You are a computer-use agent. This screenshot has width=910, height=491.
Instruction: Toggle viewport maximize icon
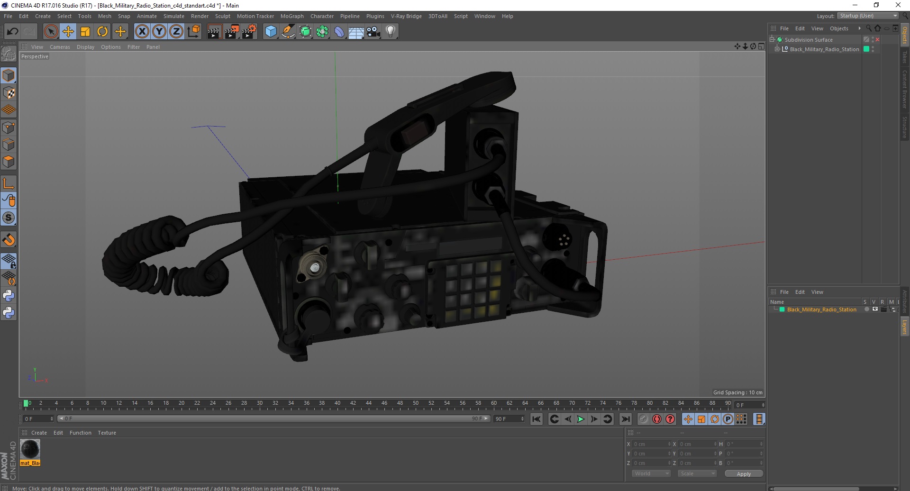tap(761, 46)
